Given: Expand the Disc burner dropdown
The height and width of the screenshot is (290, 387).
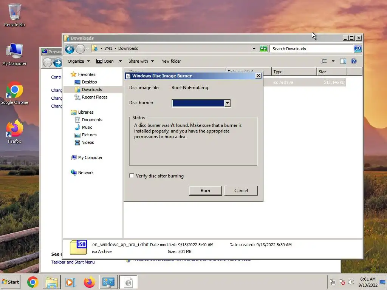Looking at the screenshot, I should coord(227,103).
